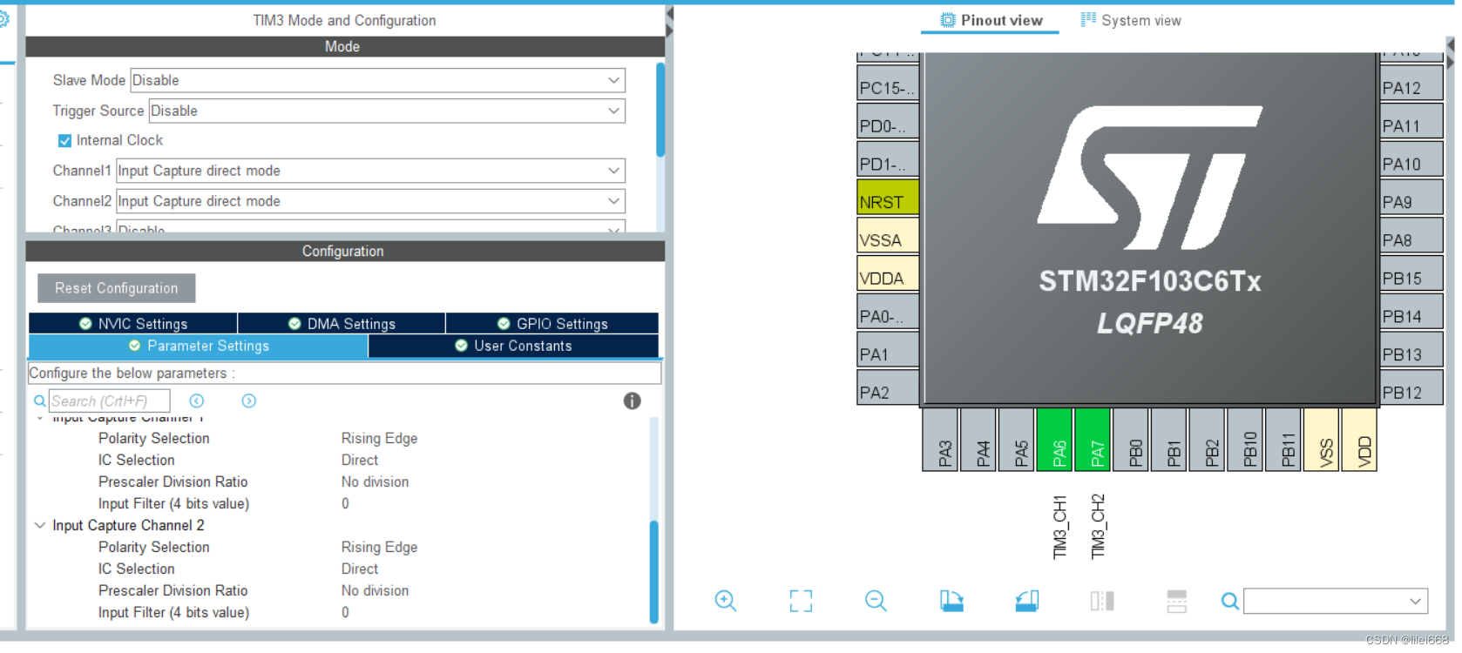The height and width of the screenshot is (653, 1462).
Task: Click the parameter list vertical scrollbar
Action: click(653, 571)
